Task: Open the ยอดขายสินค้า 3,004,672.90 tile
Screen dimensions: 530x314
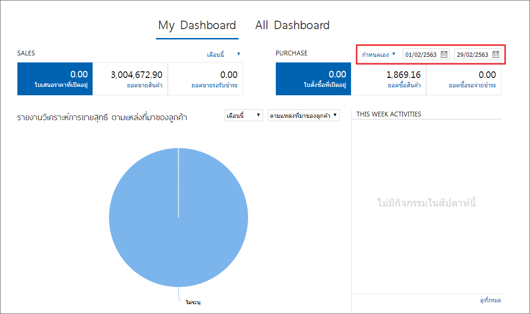Action: (130, 79)
